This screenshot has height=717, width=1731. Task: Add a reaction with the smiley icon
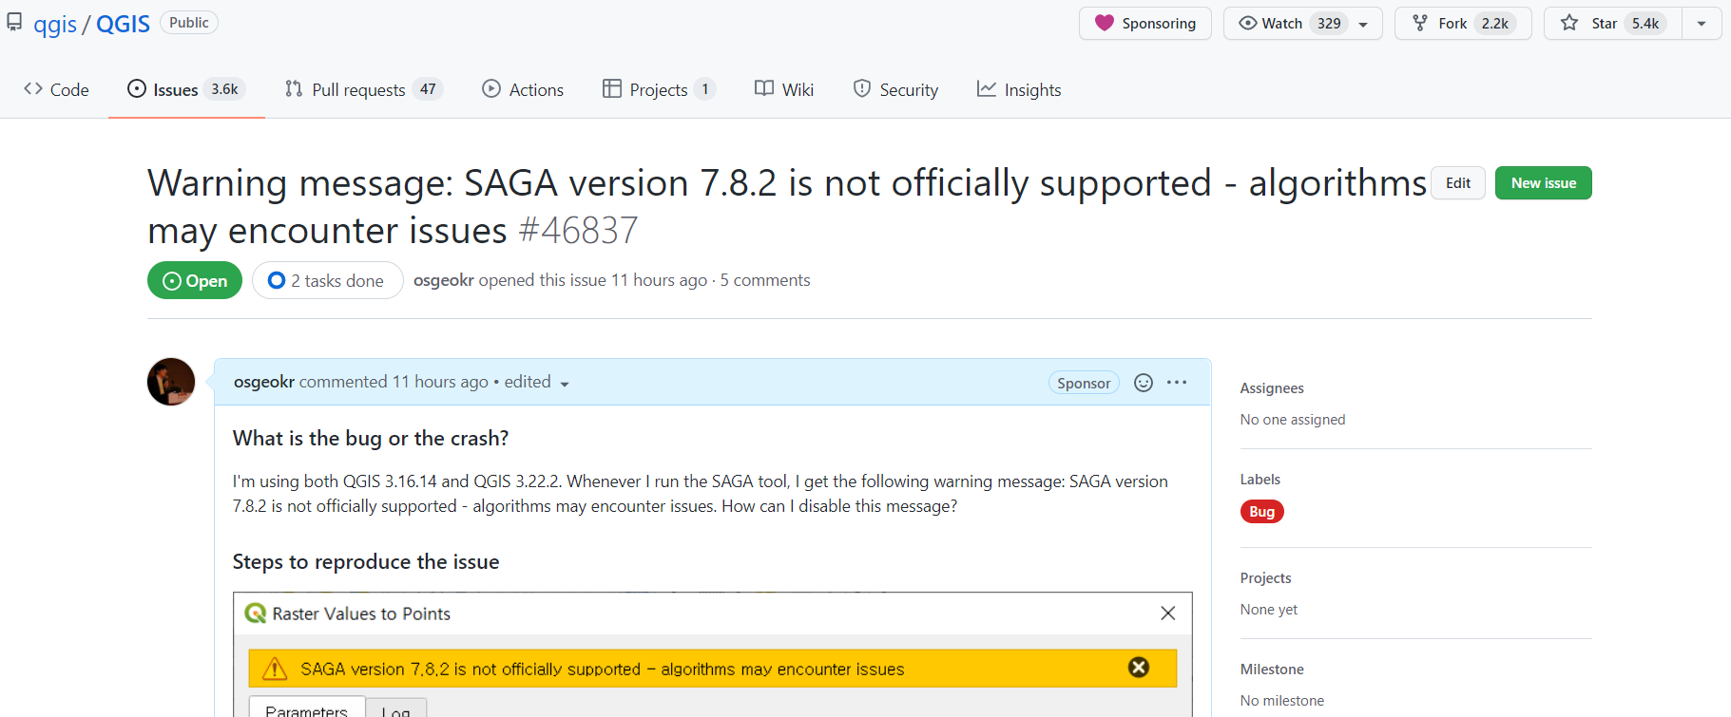tap(1144, 382)
